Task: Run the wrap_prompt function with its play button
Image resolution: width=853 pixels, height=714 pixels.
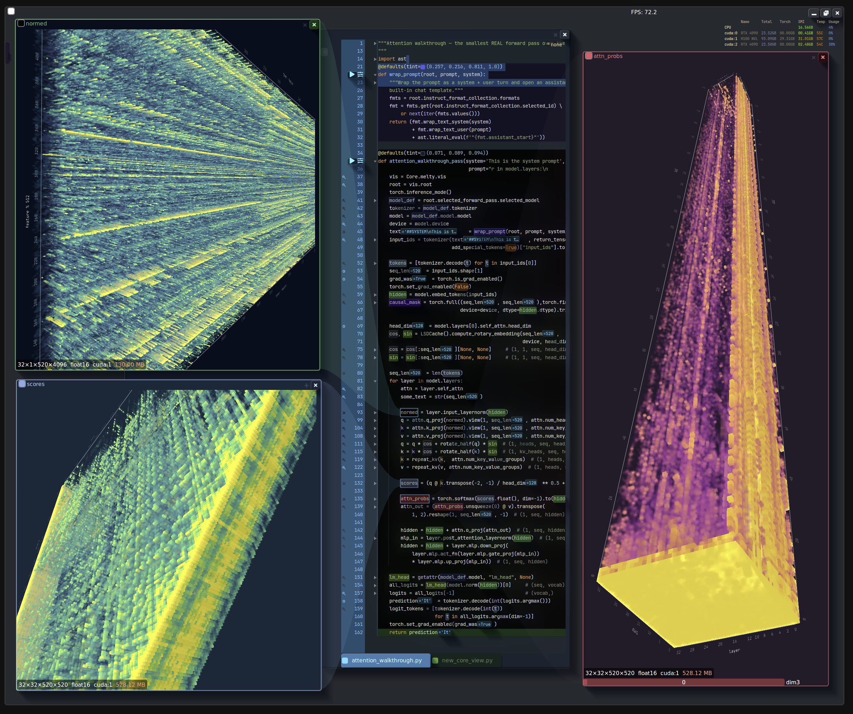Action: pyautogui.click(x=352, y=74)
